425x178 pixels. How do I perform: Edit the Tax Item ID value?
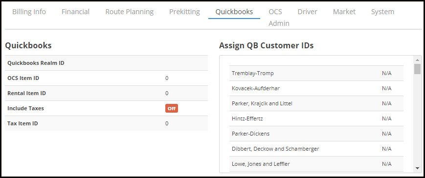click(x=167, y=123)
